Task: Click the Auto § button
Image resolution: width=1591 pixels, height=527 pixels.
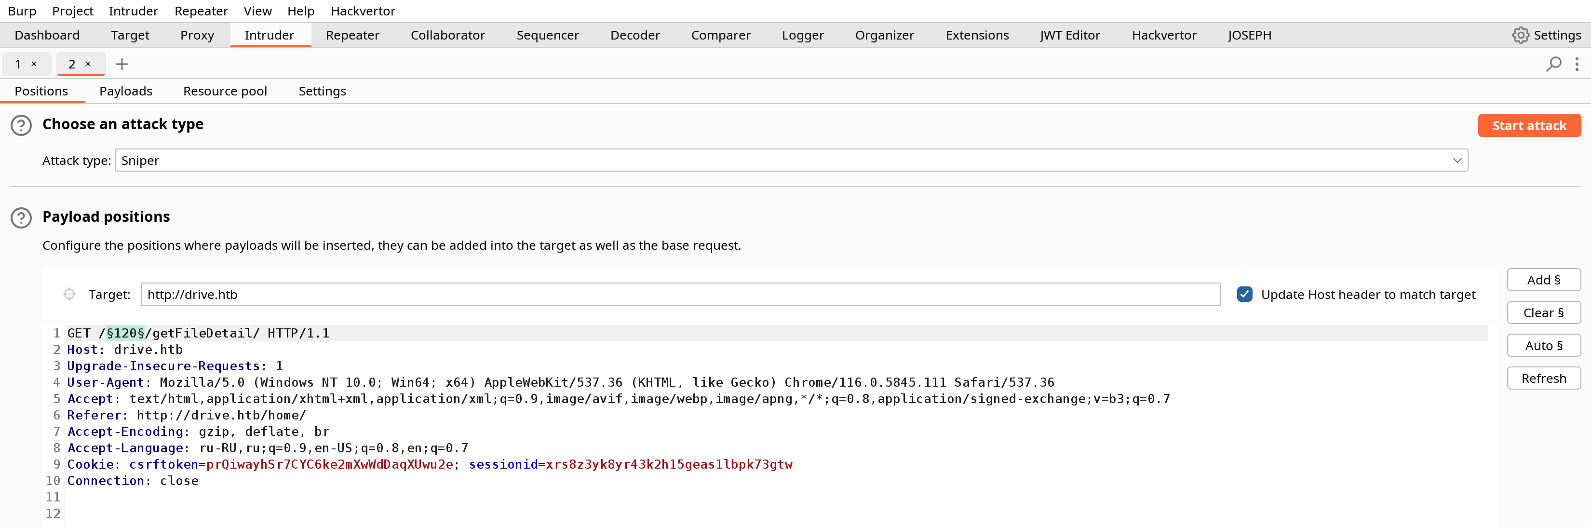Action: [x=1543, y=345]
